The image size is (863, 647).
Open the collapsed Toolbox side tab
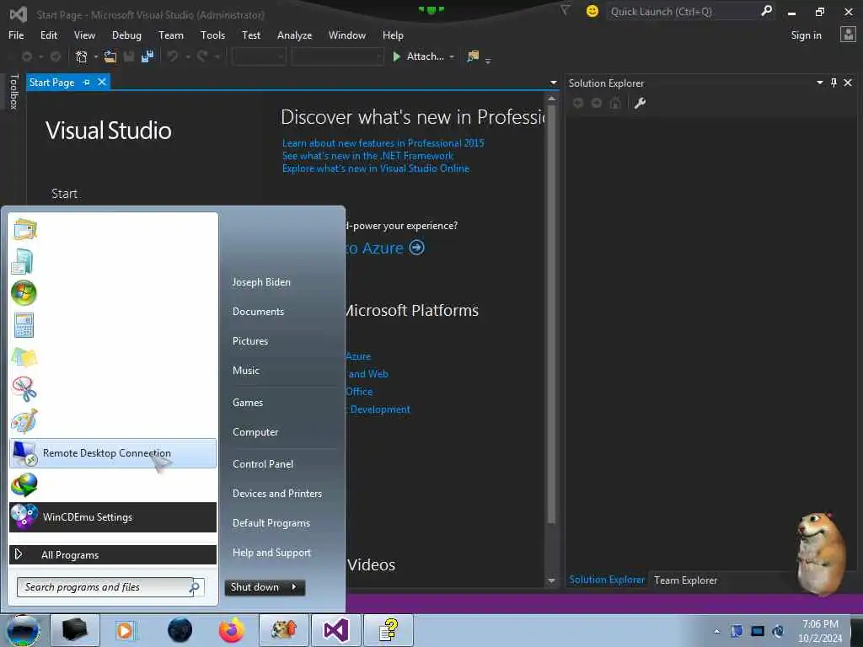[x=13, y=91]
